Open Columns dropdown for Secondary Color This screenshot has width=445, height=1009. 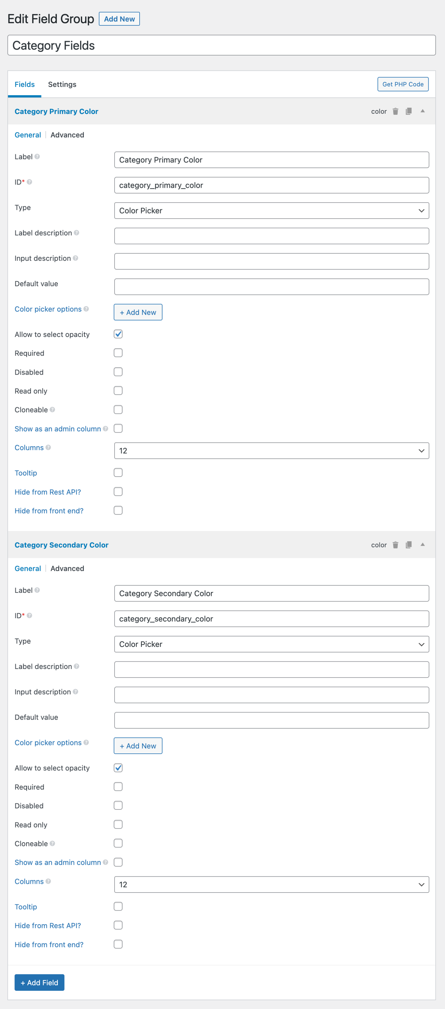(x=271, y=884)
